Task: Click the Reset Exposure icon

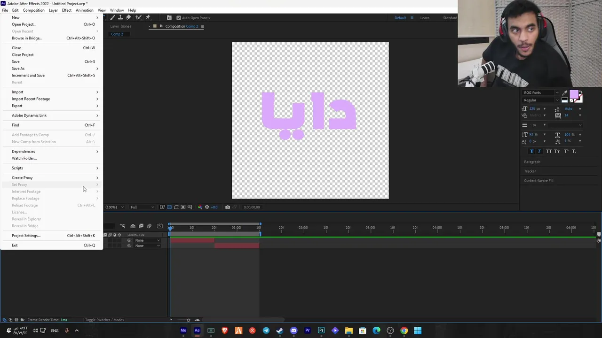Action: pos(207,207)
